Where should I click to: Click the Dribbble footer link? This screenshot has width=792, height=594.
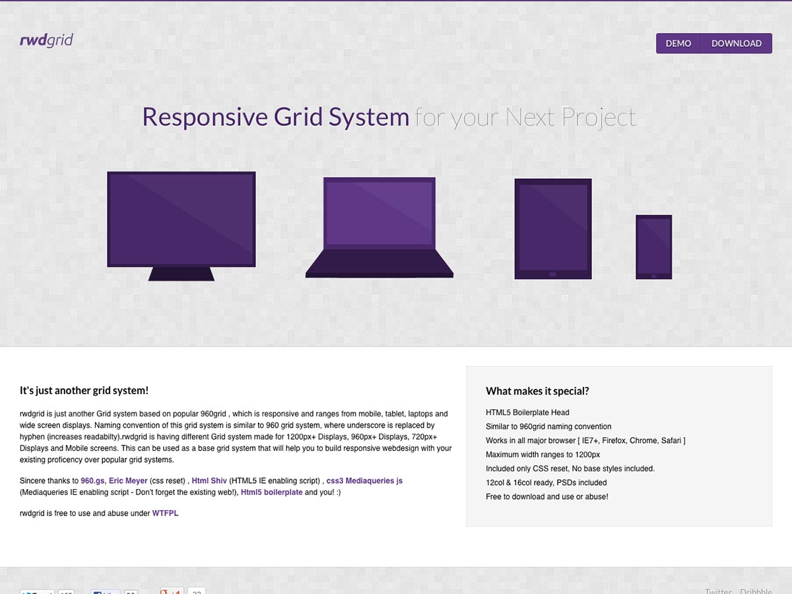756,591
